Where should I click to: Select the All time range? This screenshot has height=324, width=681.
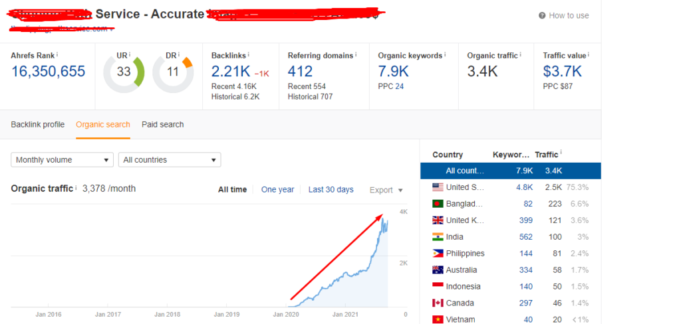tap(232, 190)
